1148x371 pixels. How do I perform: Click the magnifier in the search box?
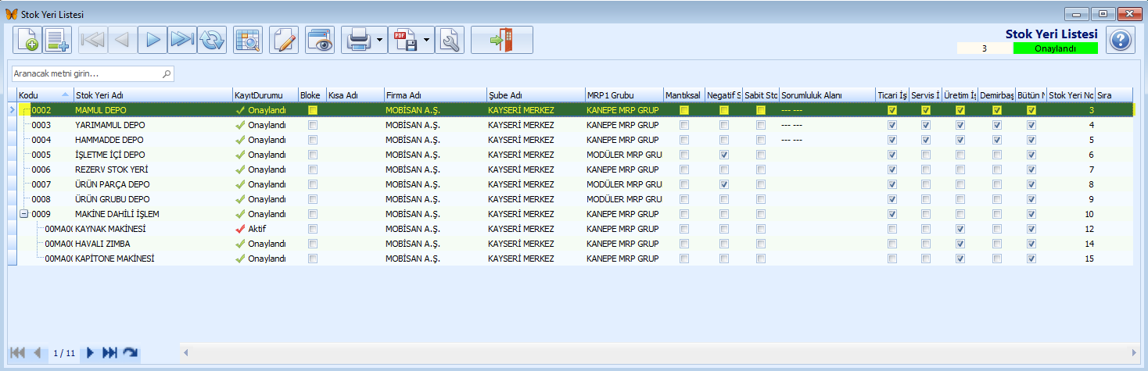point(166,74)
